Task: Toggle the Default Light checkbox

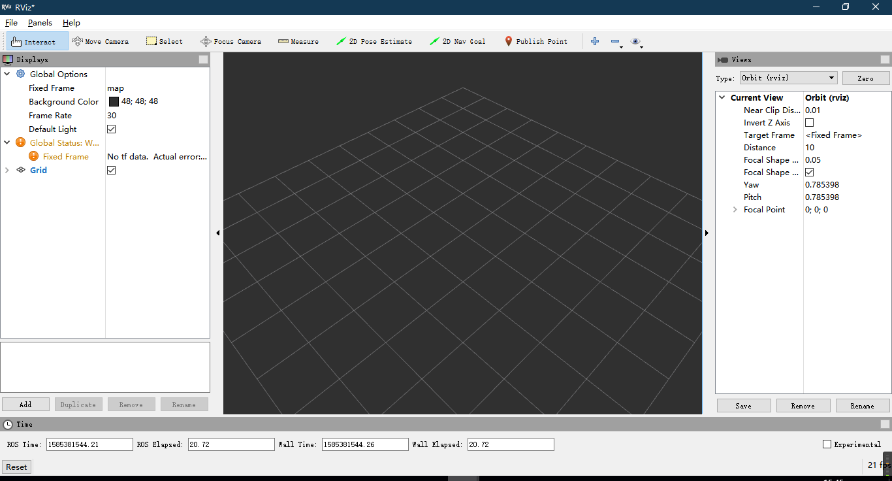Action: coord(112,129)
